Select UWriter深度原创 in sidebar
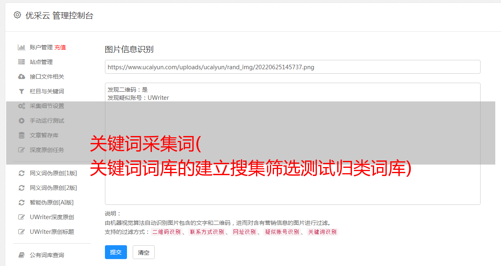Screen dimensions: 501x266 (x=52, y=217)
